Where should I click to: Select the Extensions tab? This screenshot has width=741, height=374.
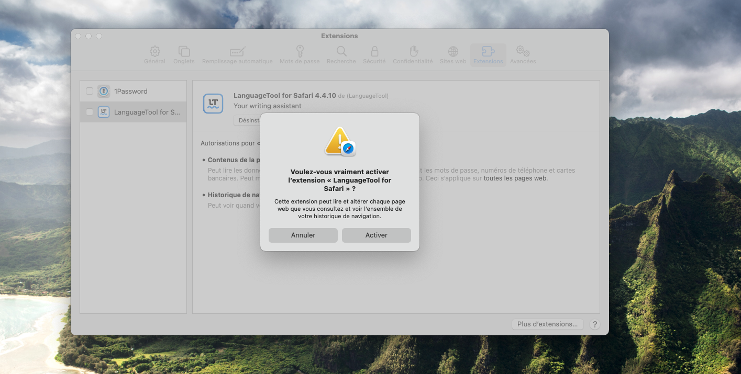pos(488,55)
